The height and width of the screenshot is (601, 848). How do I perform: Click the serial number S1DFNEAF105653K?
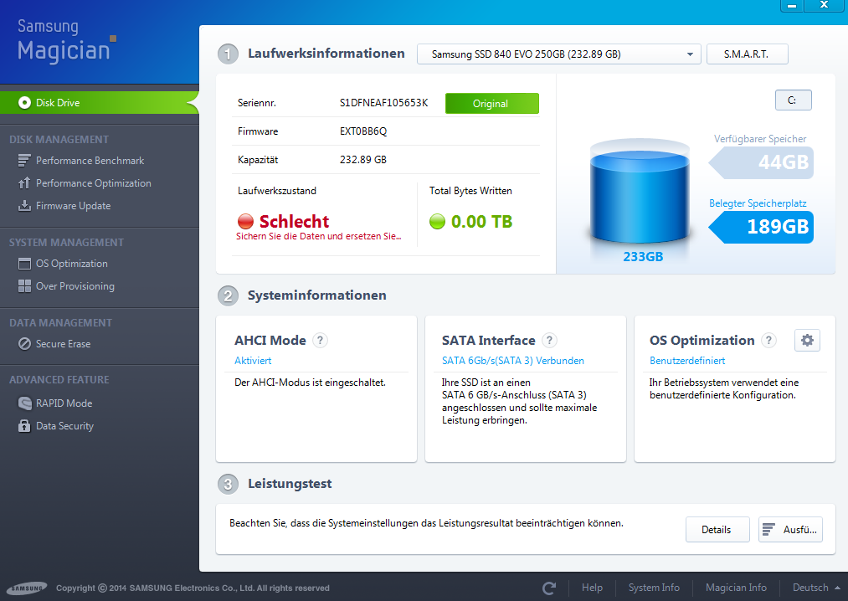click(383, 103)
